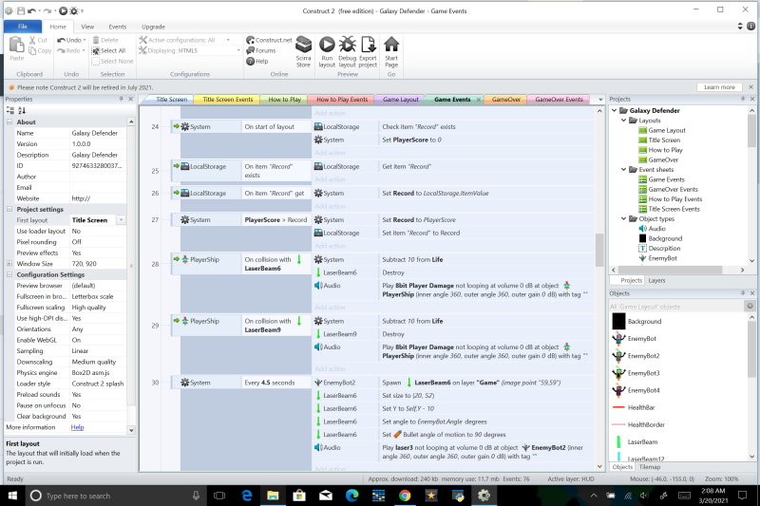
Task: Click the Debug layout bug icon
Action: [x=347, y=45]
